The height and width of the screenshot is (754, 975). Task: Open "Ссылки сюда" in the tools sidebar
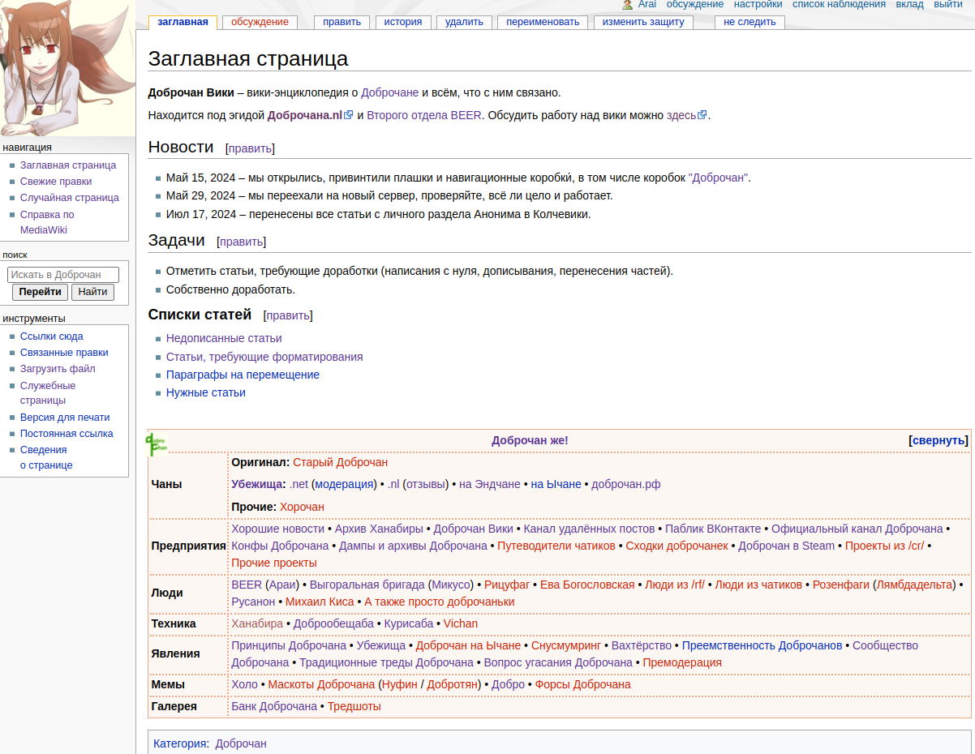coord(52,336)
